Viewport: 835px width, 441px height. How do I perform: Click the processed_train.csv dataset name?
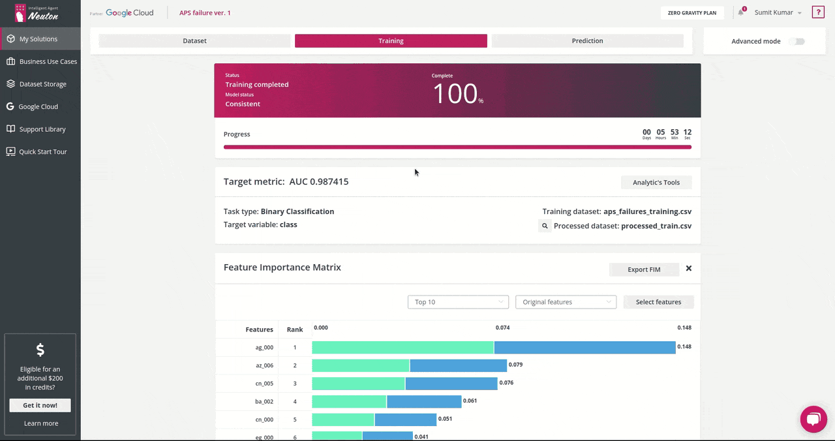click(x=656, y=226)
